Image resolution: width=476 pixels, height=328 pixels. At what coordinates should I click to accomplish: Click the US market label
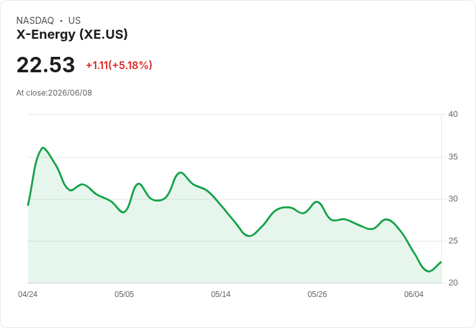(74, 21)
